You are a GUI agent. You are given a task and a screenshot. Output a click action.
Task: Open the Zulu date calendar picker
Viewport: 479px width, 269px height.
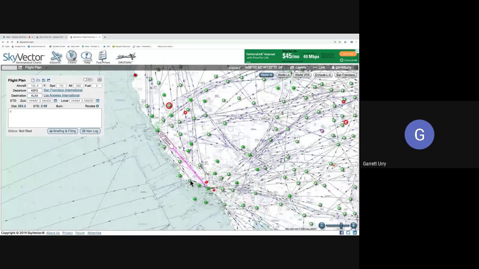point(55,101)
